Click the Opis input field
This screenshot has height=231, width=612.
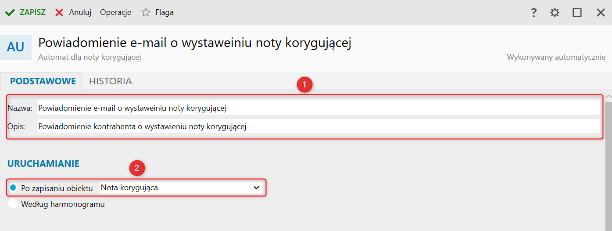coord(318,126)
